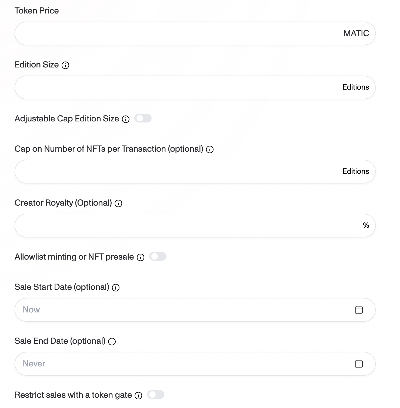
Task: Click the Sale End Date info icon
Action: [x=112, y=342]
